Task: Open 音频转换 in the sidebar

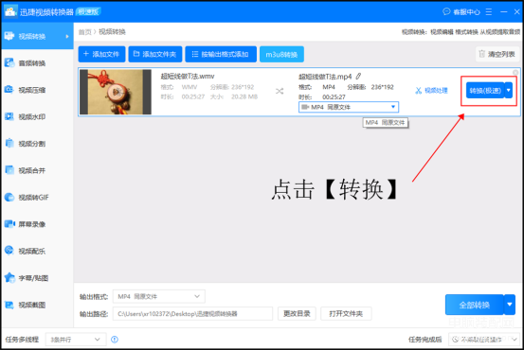Action: coord(25,63)
